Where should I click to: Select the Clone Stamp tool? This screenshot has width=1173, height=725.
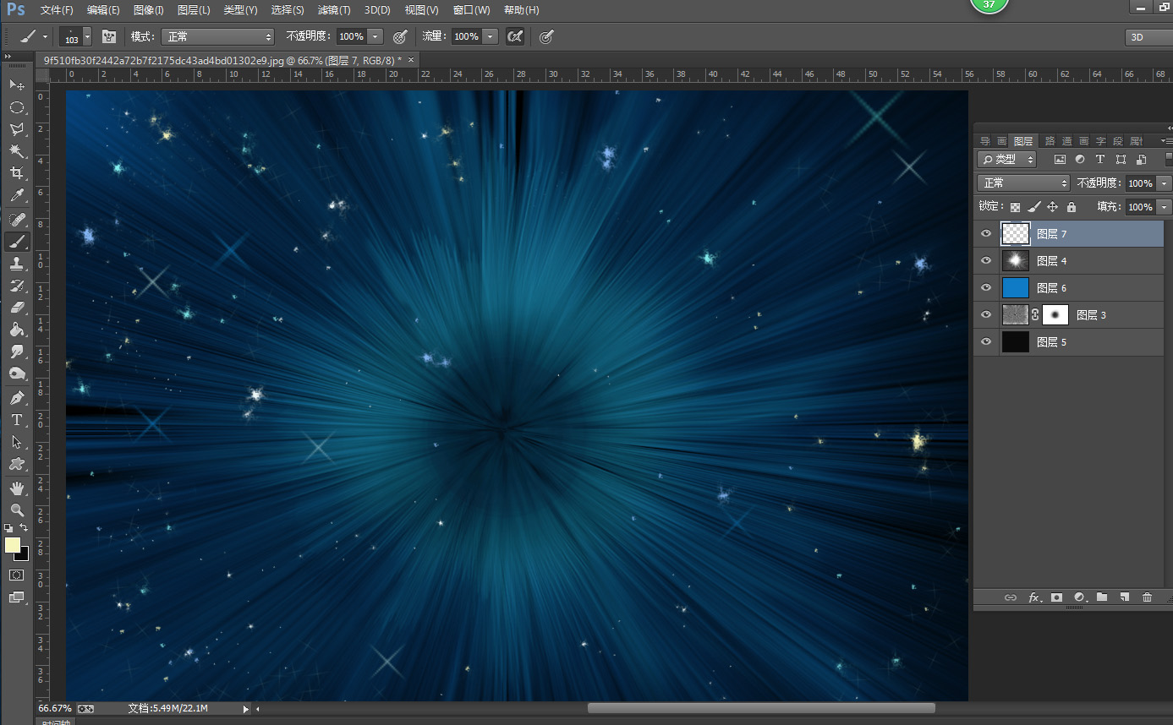(x=16, y=264)
